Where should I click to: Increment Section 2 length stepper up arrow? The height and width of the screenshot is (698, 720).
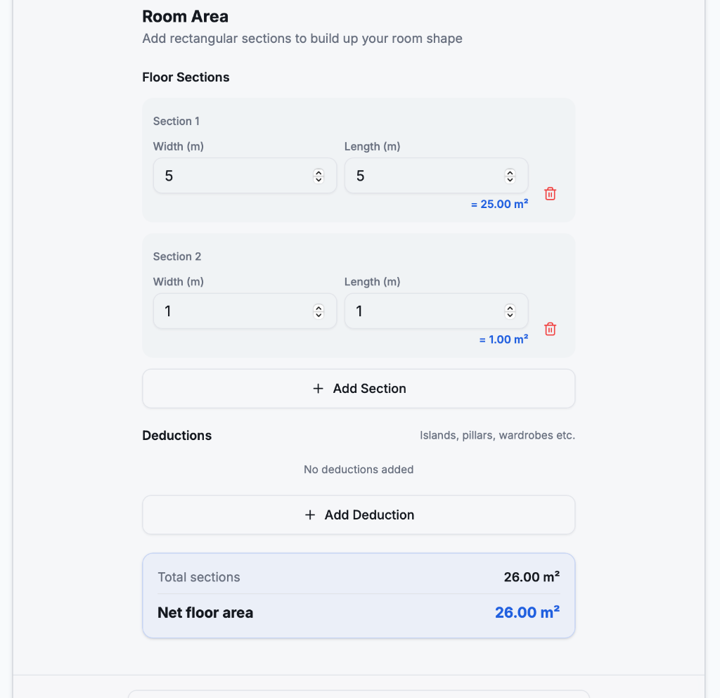pyautogui.click(x=510, y=308)
